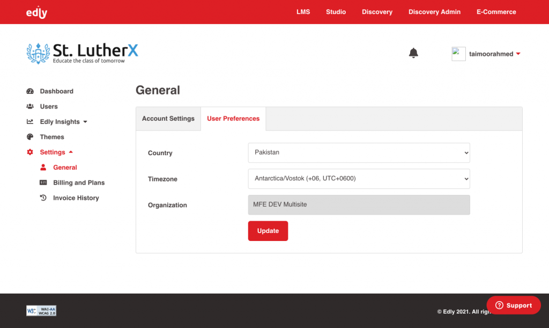The width and height of the screenshot is (549, 328).
Task: Click the Dashboard gauge icon
Action: 30,91
